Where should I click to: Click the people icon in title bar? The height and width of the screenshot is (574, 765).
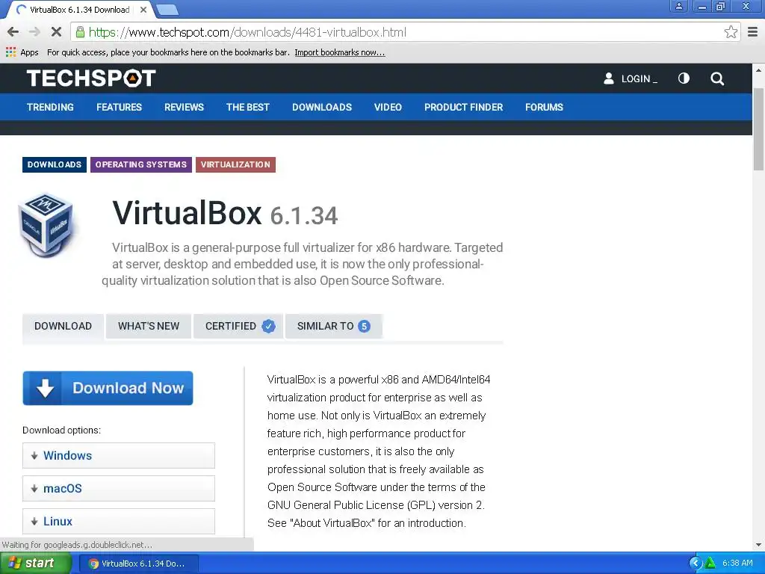[x=678, y=6]
